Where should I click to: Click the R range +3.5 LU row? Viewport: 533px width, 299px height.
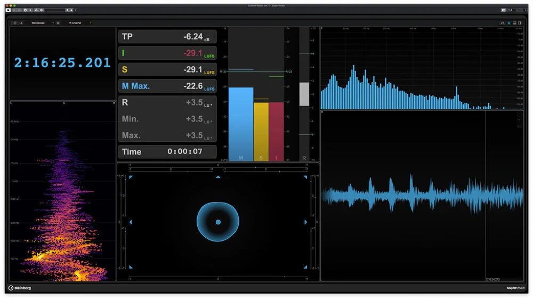[x=167, y=102]
